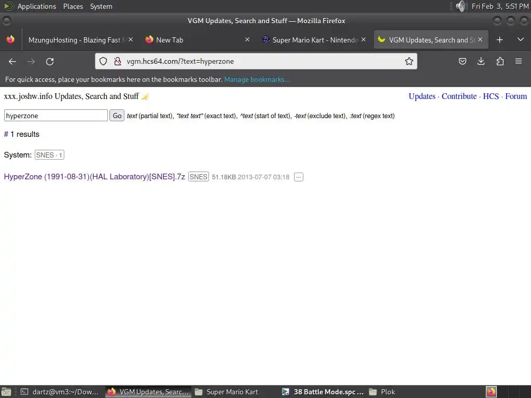Open the Contribute link
The width and height of the screenshot is (531, 398).
click(459, 96)
